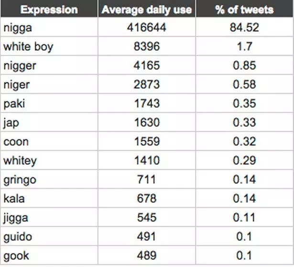Select the cell with value 1559
This screenshot has width=294, height=267.
point(147,141)
